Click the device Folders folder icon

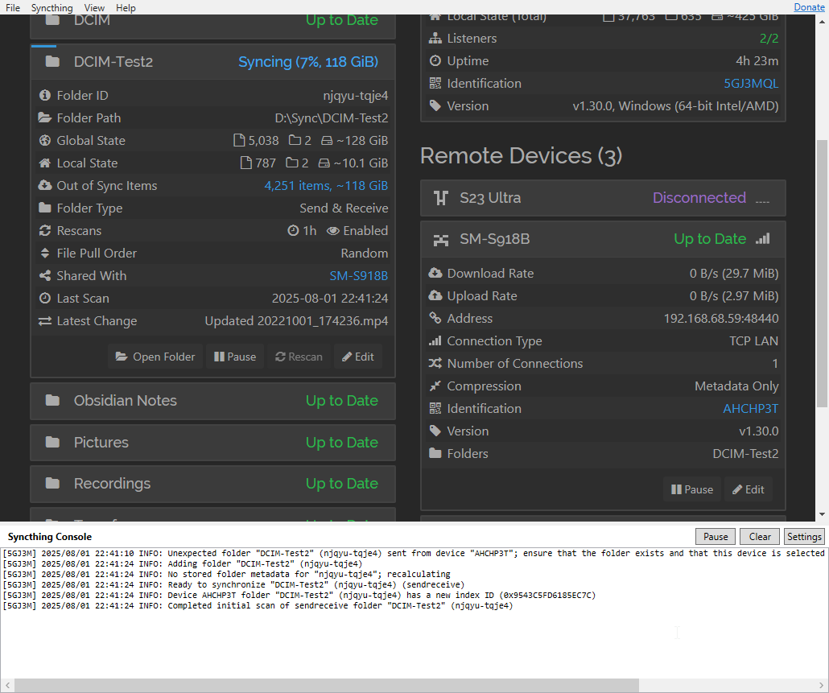click(435, 453)
